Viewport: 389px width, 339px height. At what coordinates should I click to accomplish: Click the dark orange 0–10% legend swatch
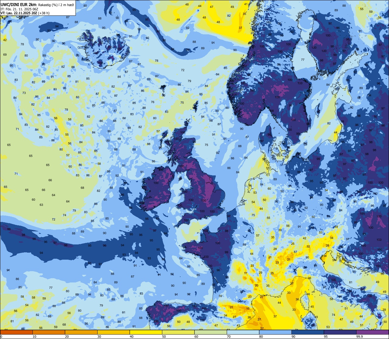coord(16,332)
